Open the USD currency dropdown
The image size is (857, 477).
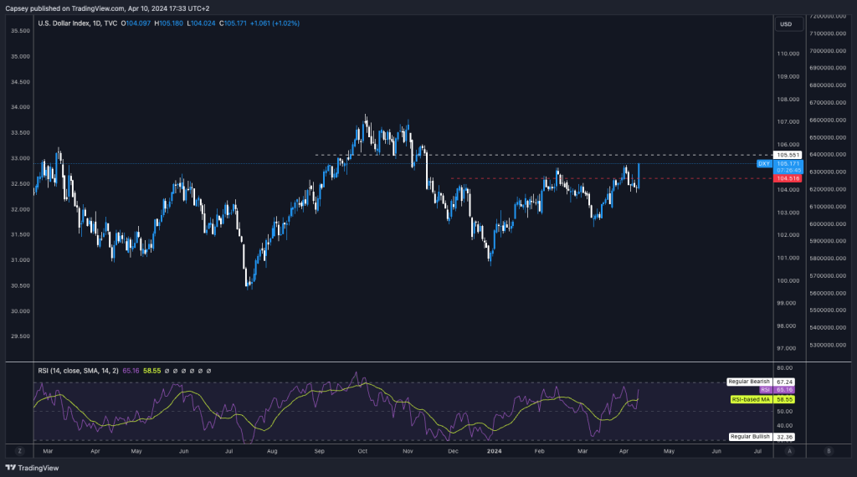tap(786, 23)
